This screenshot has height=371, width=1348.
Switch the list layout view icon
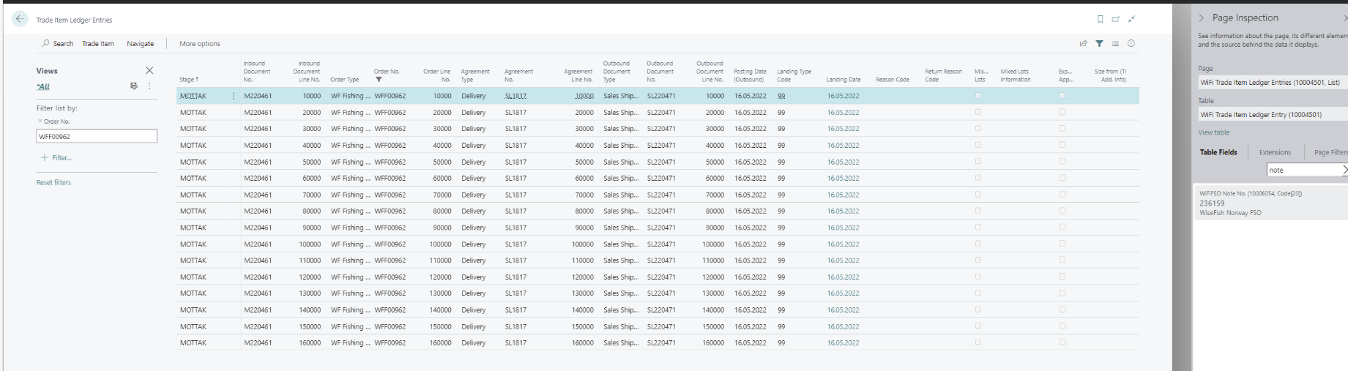(x=1115, y=44)
